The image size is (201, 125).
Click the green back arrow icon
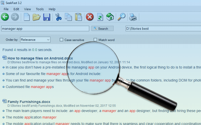[5, 17]
